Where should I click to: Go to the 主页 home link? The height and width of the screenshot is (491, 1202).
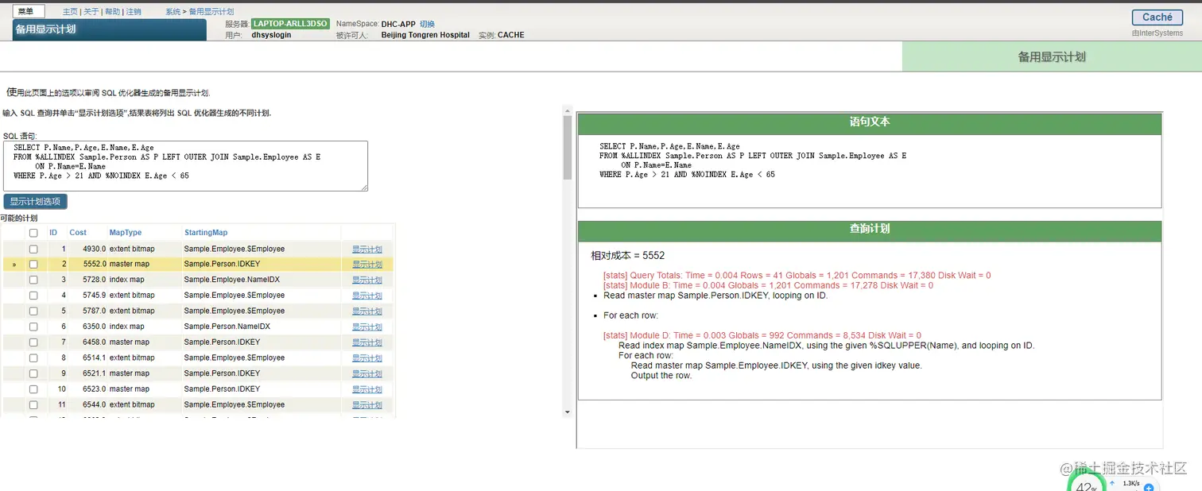pos(70,12)
